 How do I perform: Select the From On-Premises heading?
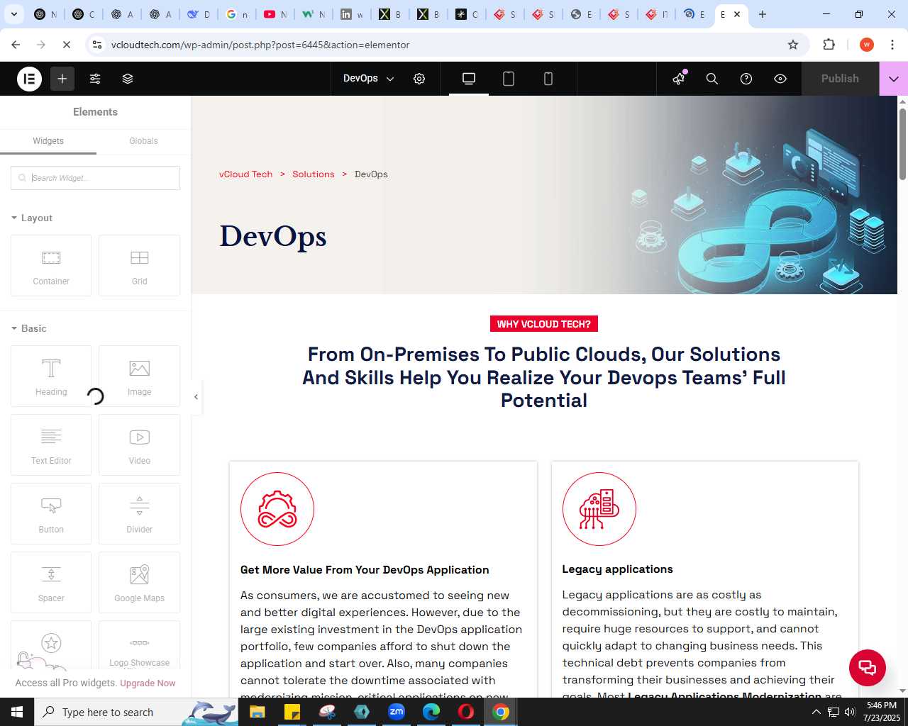(544, 377)
